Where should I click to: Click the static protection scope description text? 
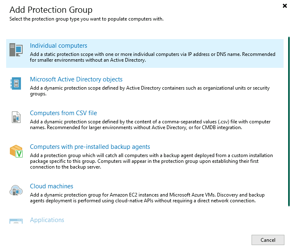point(152,57)
